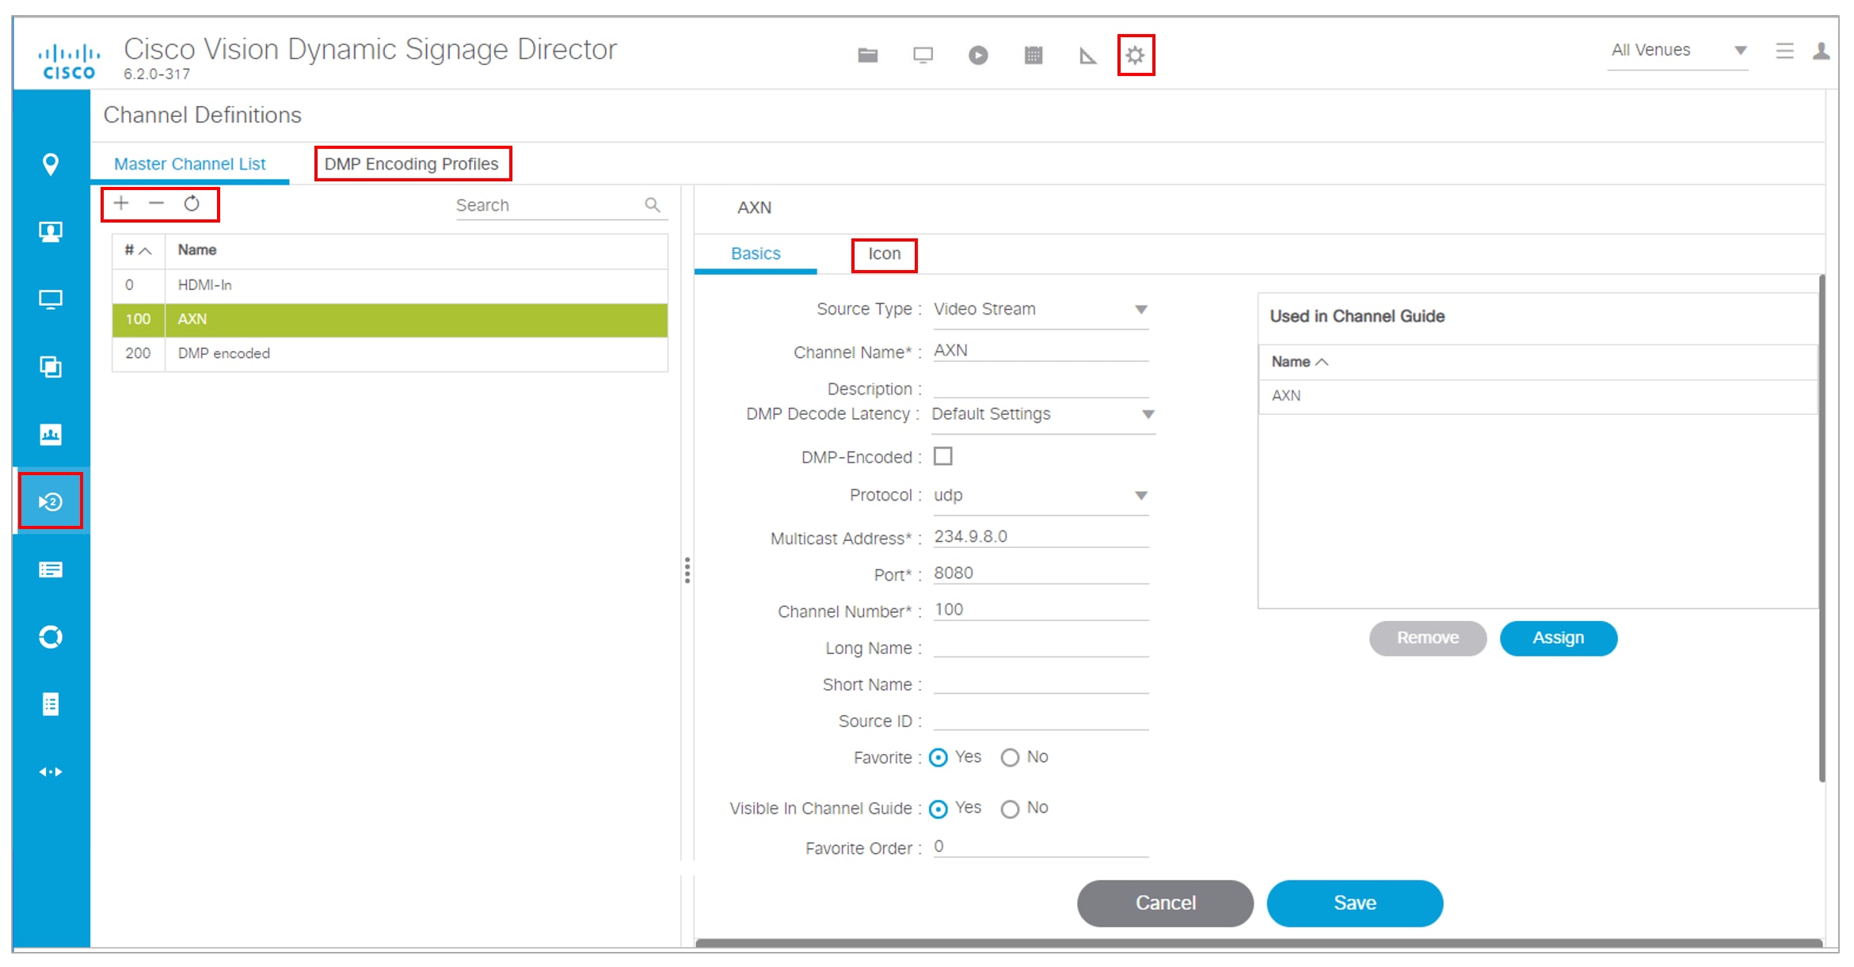Image resolution: width=1854 pixels, height=967 pixels.
Task: Switch to the Basics tab
Action: click(756, 253)
